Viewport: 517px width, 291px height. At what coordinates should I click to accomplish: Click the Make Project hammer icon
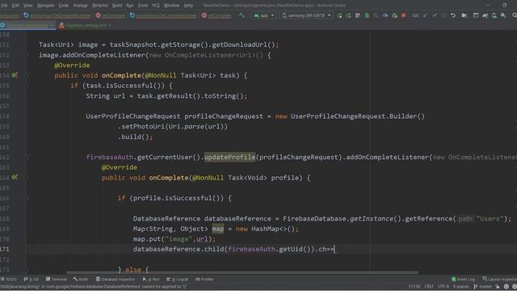coord(242,15)
